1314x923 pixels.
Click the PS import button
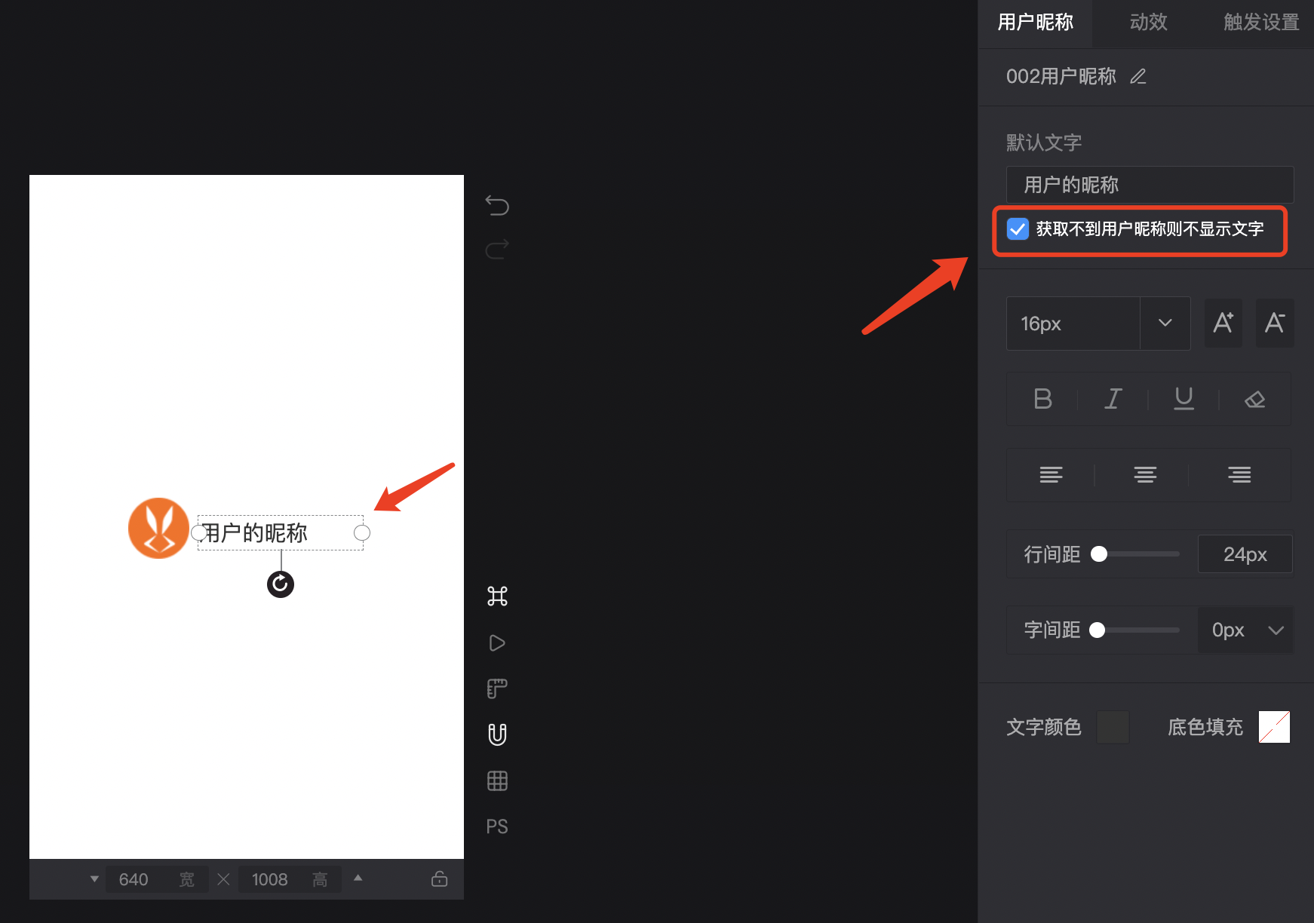pyautogui.click(x=497, y=826)
